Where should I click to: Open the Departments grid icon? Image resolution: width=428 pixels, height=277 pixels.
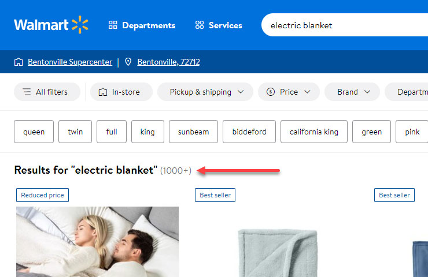pos(113,25)
